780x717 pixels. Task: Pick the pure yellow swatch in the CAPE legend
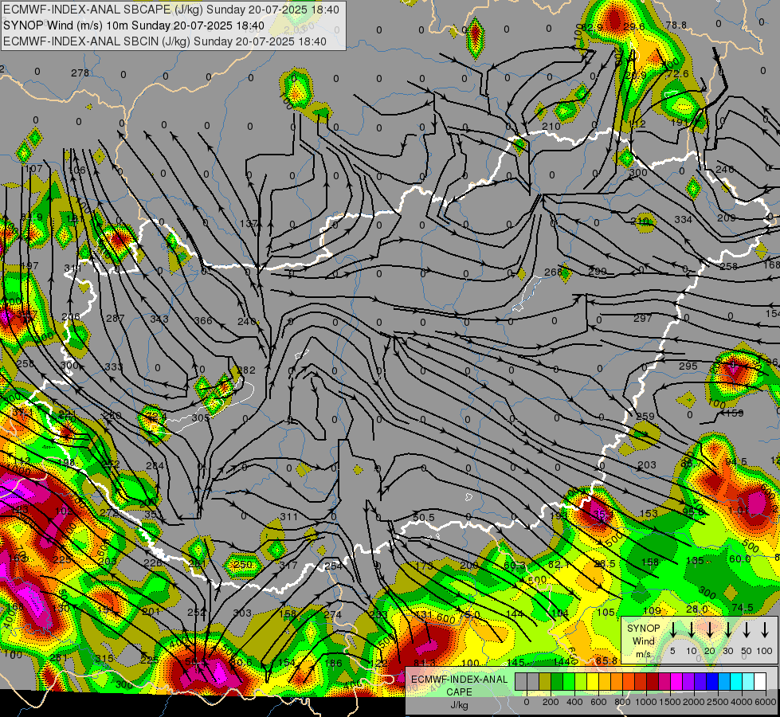[x=593, y=682]
